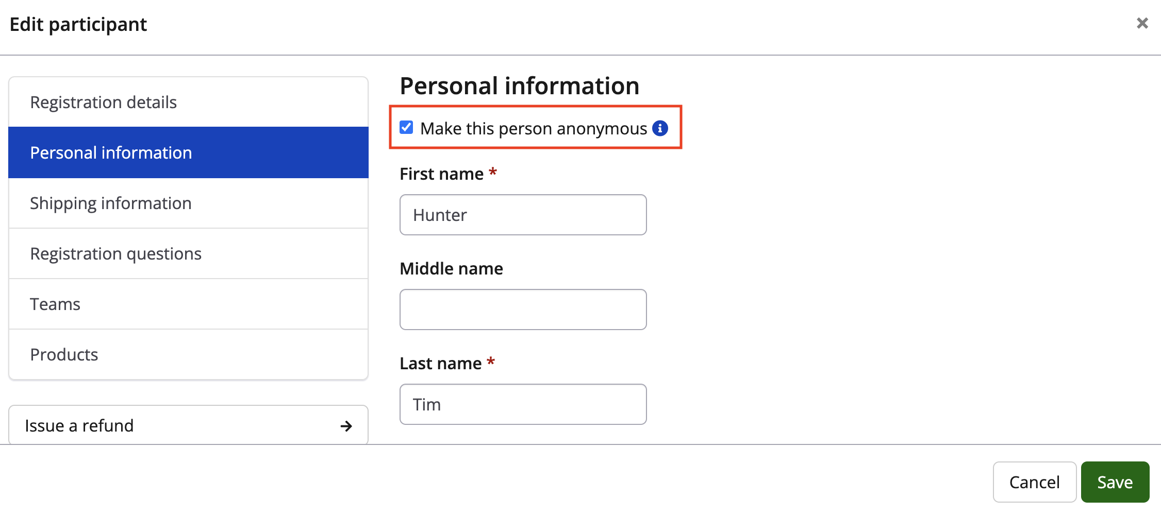Click the Last name field containing Tim
The height and width of the screenshot is (515, 1161).
coord(523,404)
